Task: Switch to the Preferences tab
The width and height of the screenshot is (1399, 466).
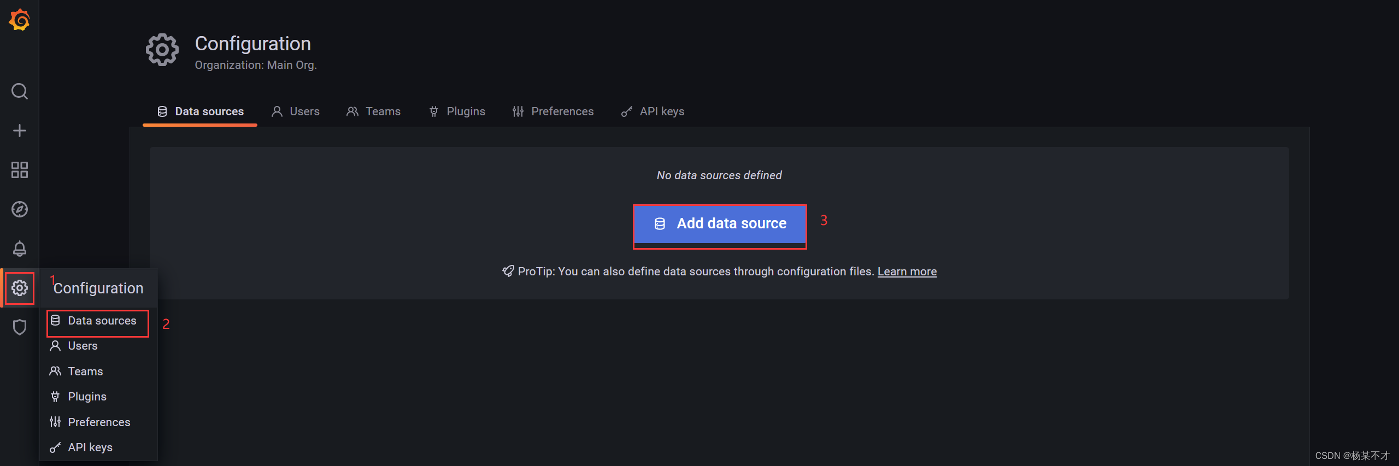Action: pyautogui.click(x=553, y=111)
